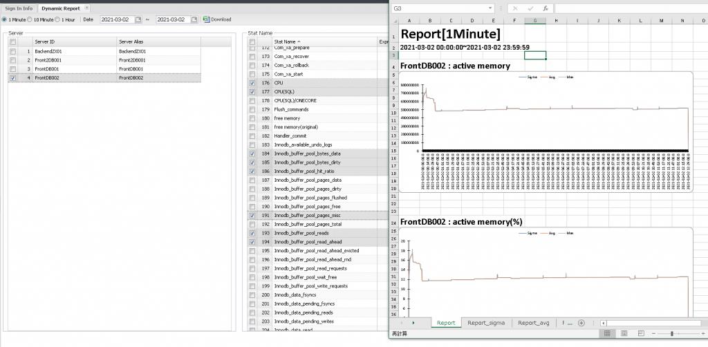Click the Download Excel icon
The width and height of the screenshot is (708, 347).
(206, 19)
